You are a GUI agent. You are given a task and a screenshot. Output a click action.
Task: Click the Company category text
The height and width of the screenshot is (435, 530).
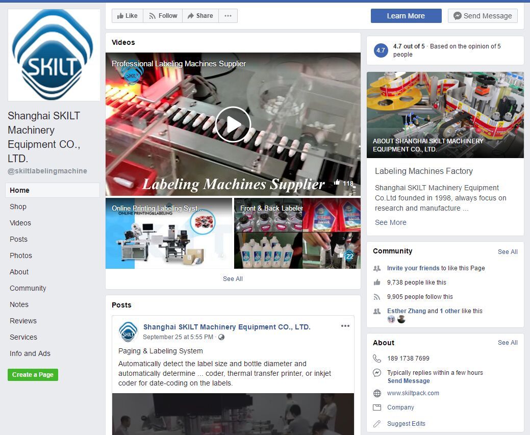pos(400,407)
